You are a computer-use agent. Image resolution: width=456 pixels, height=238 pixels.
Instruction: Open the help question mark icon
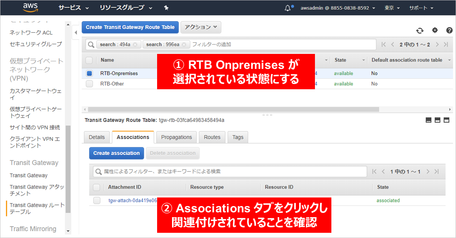449,30
